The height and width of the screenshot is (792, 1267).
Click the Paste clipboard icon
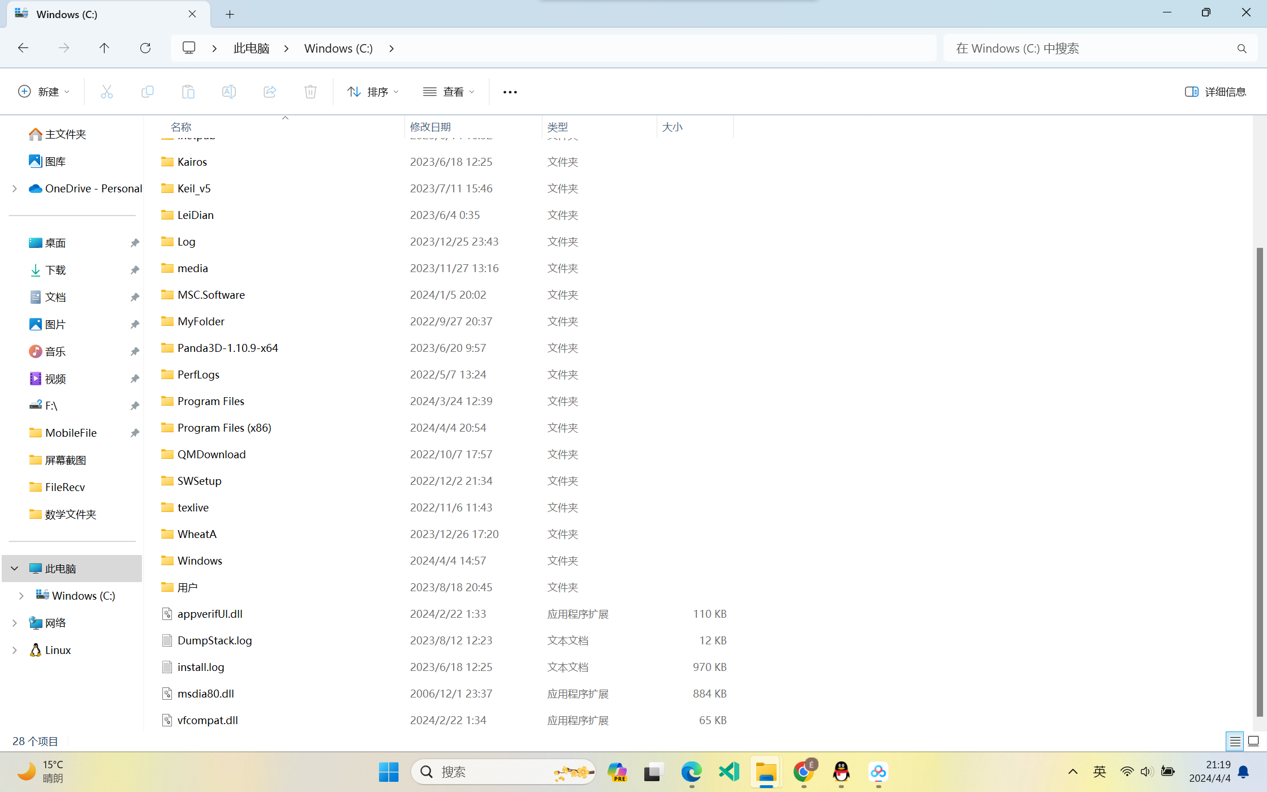coord(188,92)
